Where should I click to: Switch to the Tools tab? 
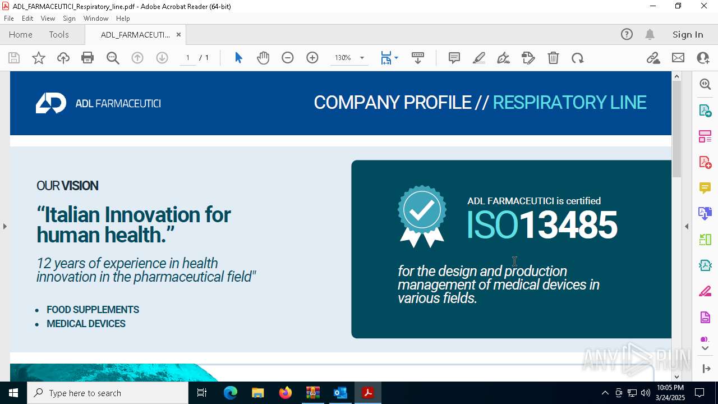(x=59, y=34)
